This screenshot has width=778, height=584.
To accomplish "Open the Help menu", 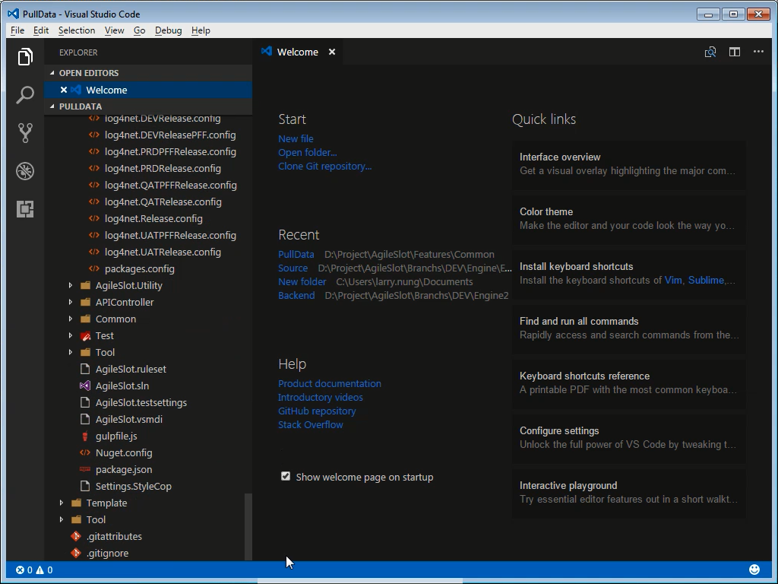I will coord(201,30).
